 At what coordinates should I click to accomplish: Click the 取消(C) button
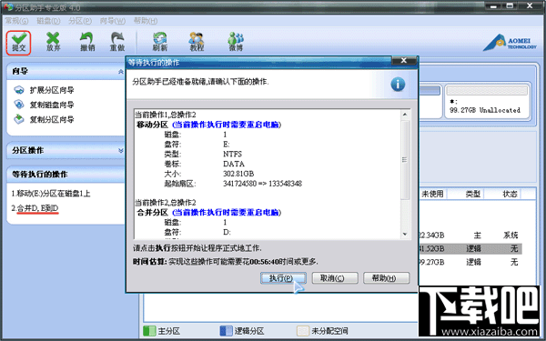point(334,278)
